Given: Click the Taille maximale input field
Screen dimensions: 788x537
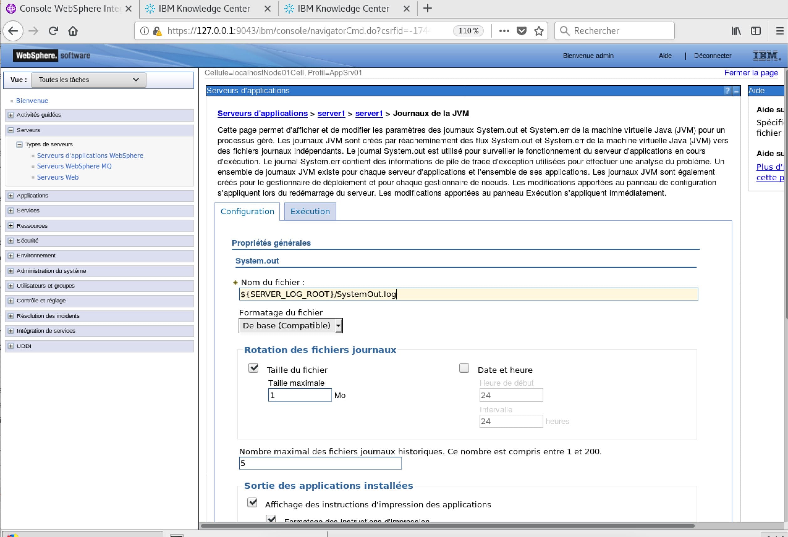Looking at the screenshot, I should click(x=299, y=395).
